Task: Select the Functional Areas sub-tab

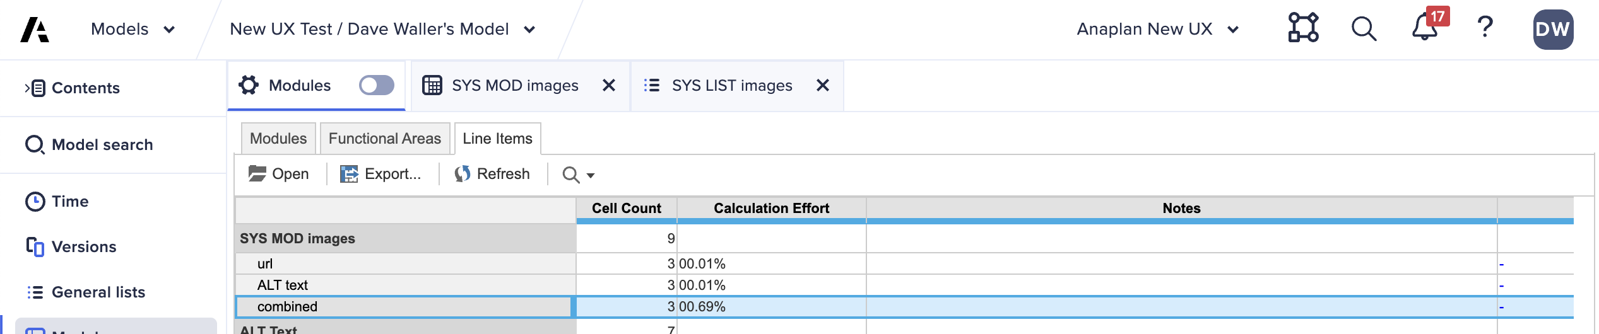Action: [x=385, y=139]
